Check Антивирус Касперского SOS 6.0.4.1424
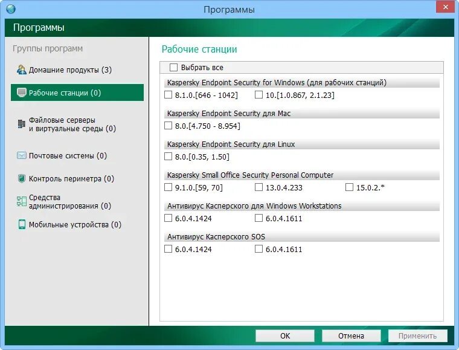Screen dimensions: 459x350 [168, 249]
